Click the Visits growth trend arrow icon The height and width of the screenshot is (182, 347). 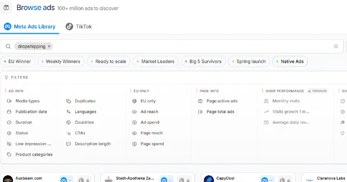pos(266,112)
